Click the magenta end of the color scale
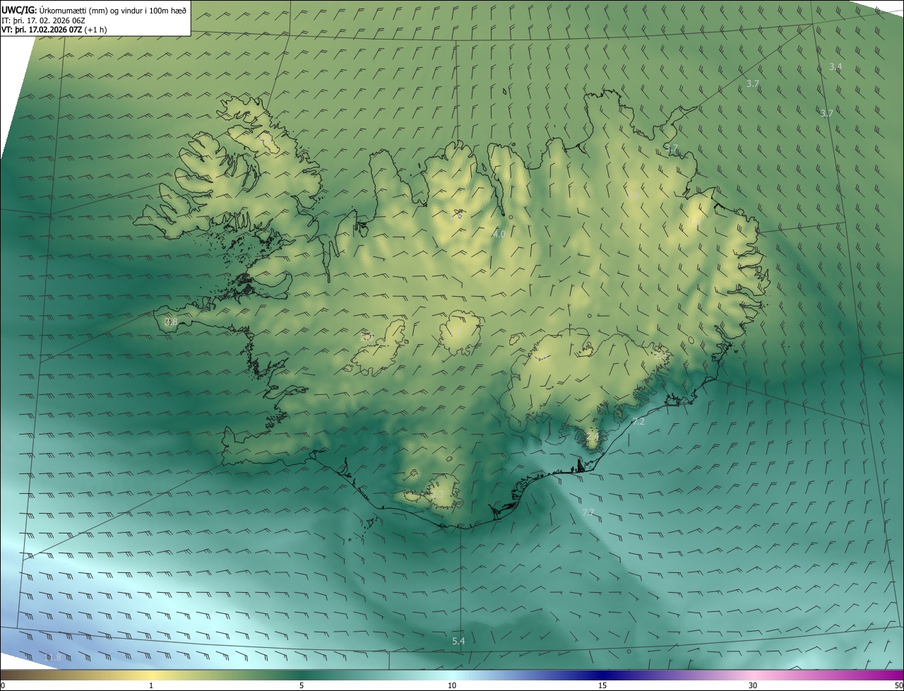Image resolution: width=904 pixels, height=691 pixels. 891,675
